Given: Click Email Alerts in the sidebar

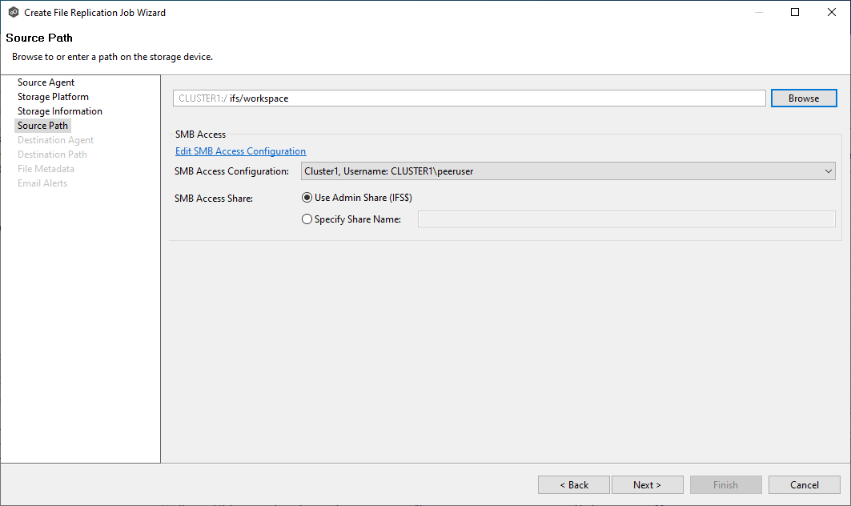Looking at the screenshot, I should (42, 183).
